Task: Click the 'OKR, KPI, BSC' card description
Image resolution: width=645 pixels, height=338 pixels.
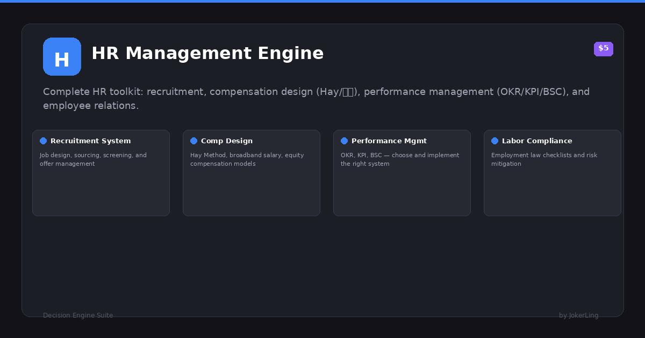Action: coord(400,159)
